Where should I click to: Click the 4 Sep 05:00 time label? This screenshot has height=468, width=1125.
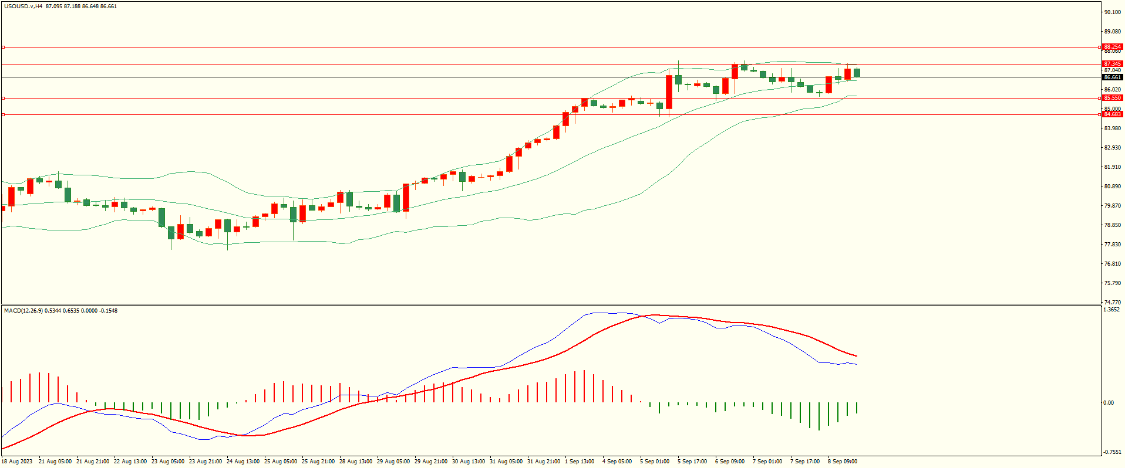click(617, 462)
